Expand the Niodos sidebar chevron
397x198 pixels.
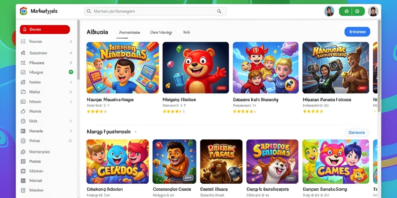[71, 82]
